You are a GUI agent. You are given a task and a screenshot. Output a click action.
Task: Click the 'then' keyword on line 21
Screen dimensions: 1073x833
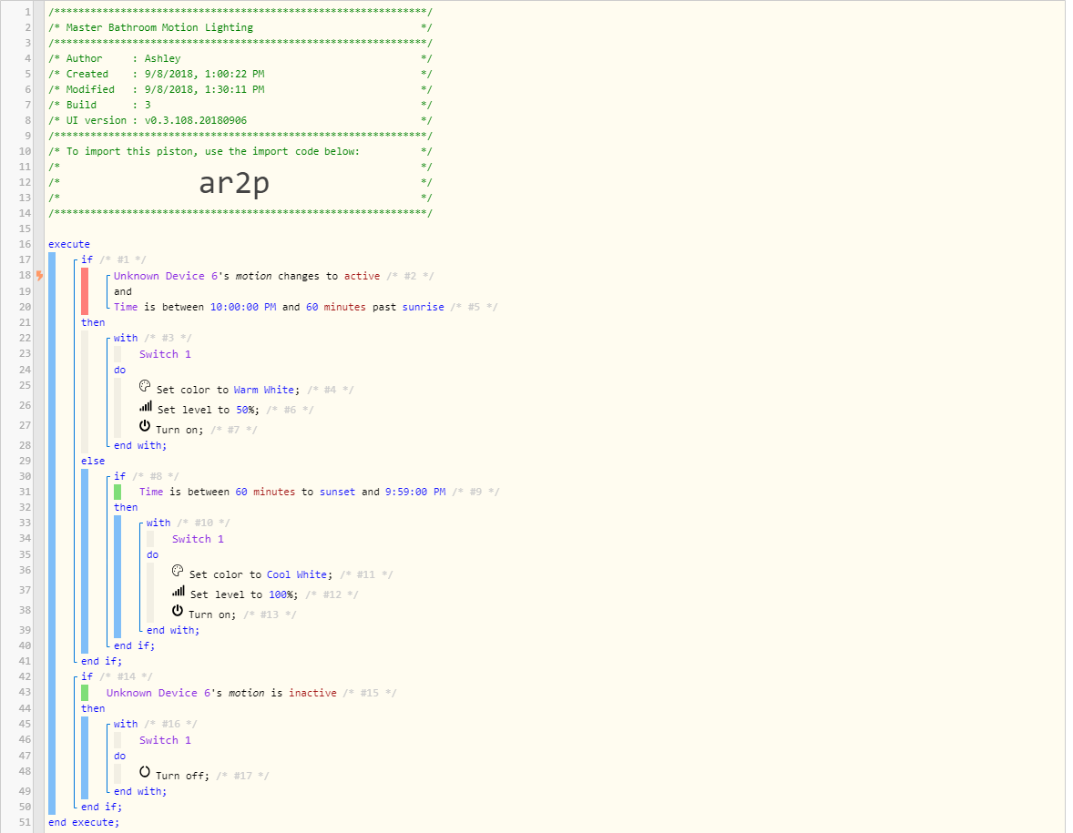coord(93,322)
